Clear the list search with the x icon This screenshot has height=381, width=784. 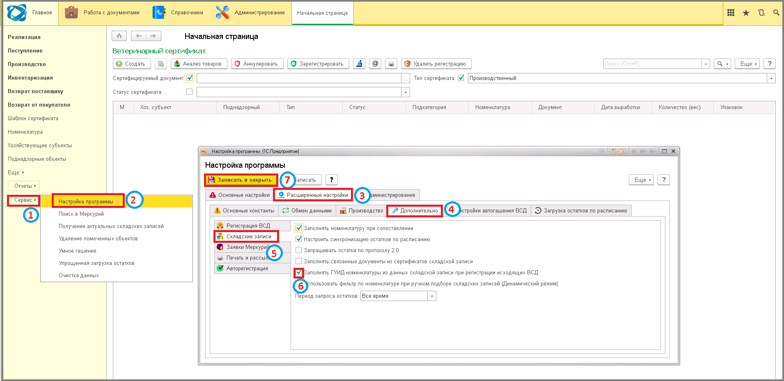tap(706, 64)
